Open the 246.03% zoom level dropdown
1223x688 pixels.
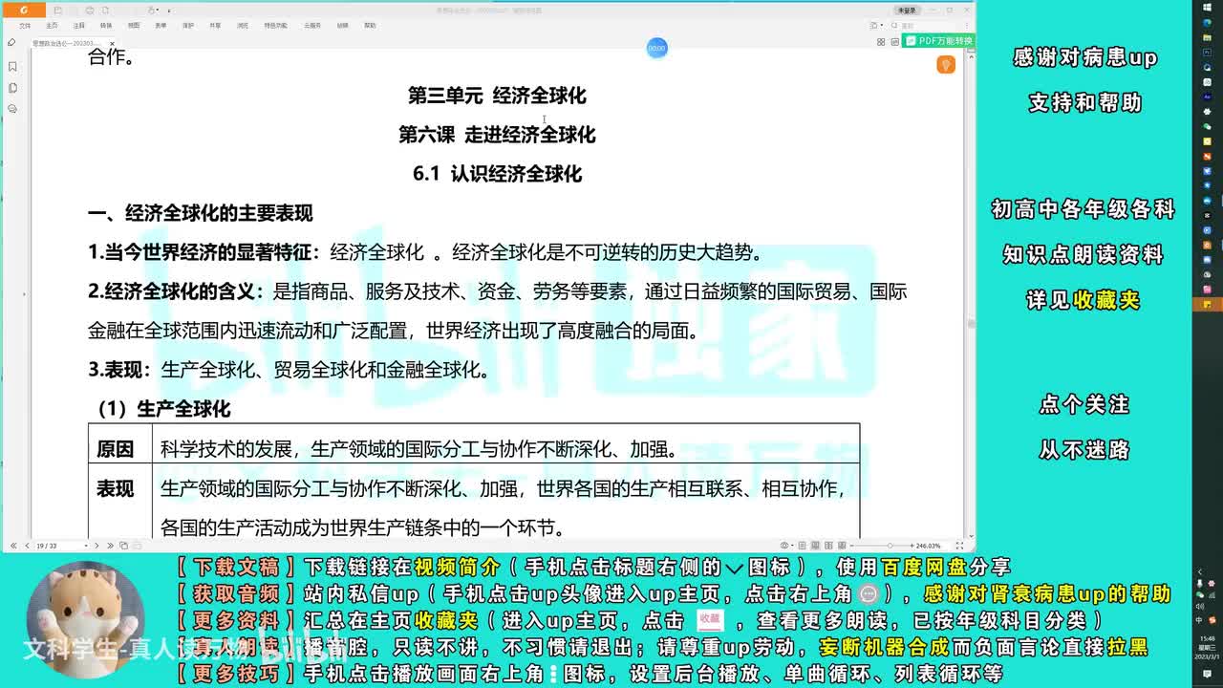pyautogui.click(x=928, y=546)
